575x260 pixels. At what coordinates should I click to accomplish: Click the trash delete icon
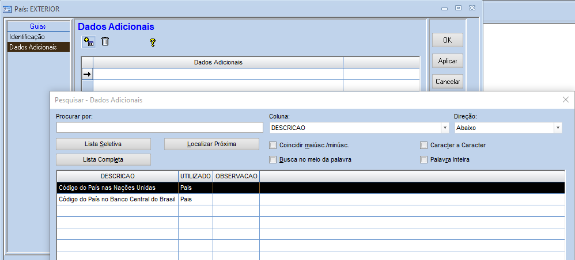click(105, 41)
